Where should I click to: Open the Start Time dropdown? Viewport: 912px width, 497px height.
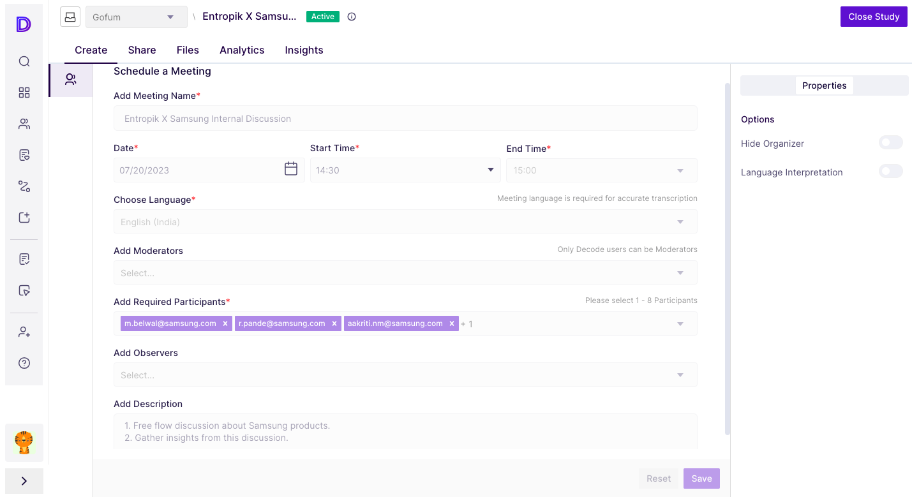coord(405,170)
